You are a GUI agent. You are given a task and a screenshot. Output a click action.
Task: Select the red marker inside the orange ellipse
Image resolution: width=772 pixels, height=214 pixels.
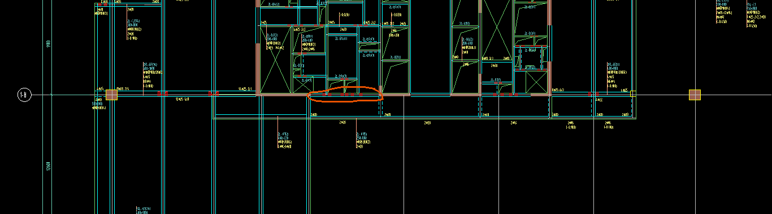coord(361,95)
